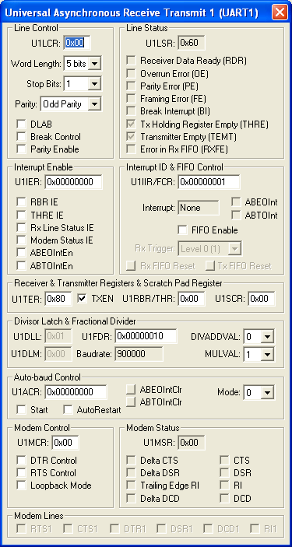The image size is (292, 547).
Task: Click the U1MCR register field
Action: tap(65, 443)
